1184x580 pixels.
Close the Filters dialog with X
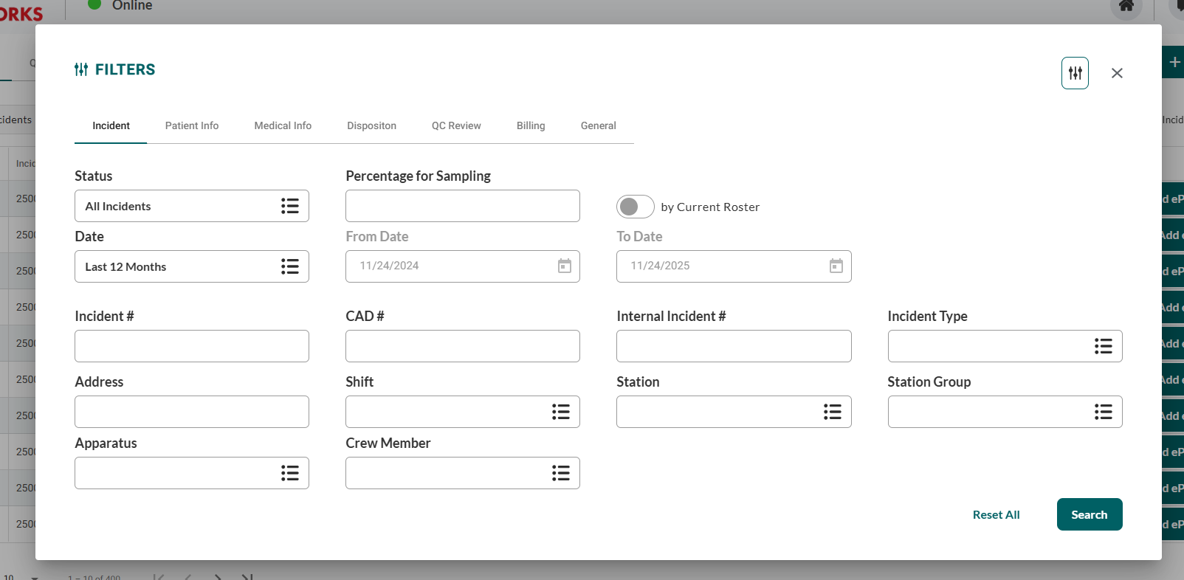click(1117, 73)
